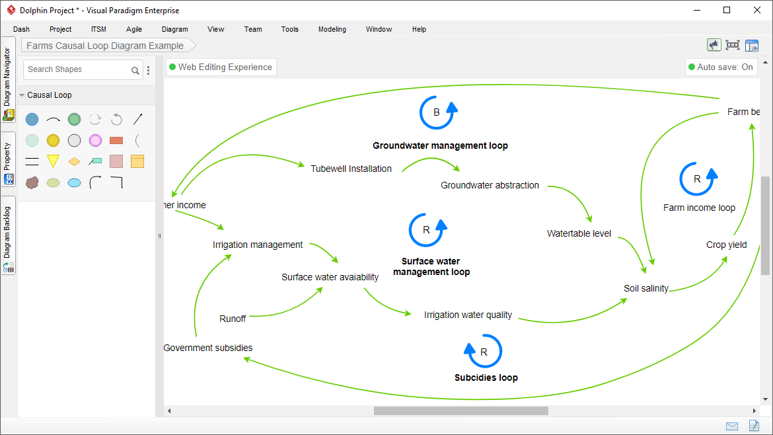
Task: Choose the brown cloud shape
Action: (x=32, y=183)
